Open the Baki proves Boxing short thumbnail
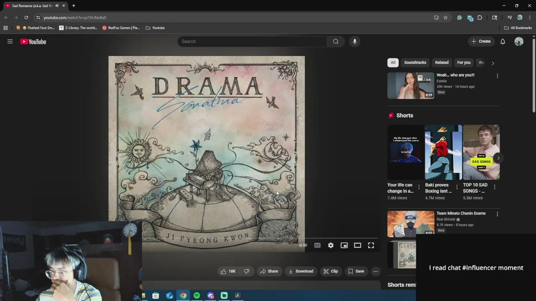This screenshot has height=301, width=536. (x=443, y=152)
